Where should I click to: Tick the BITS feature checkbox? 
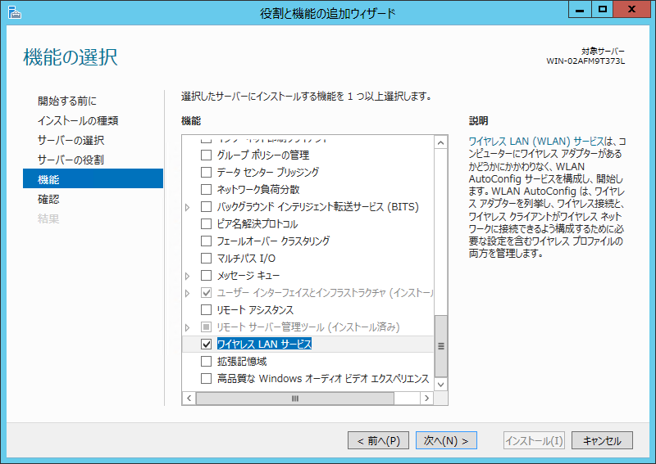click(x=207, y=207)
